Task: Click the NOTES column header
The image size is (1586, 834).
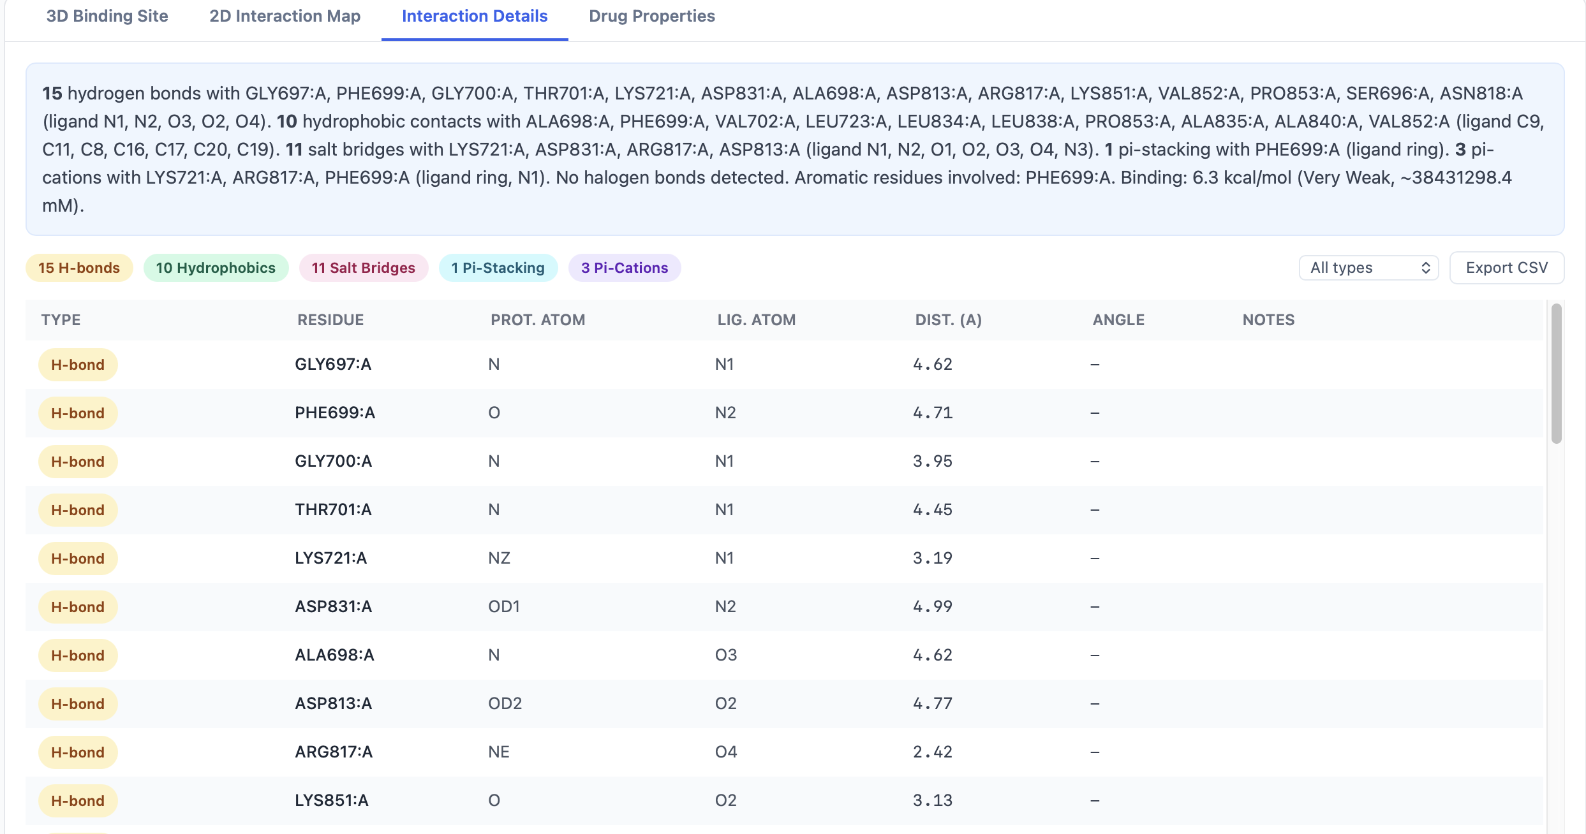Action: pyautogui.click(x=1268, y=320)
